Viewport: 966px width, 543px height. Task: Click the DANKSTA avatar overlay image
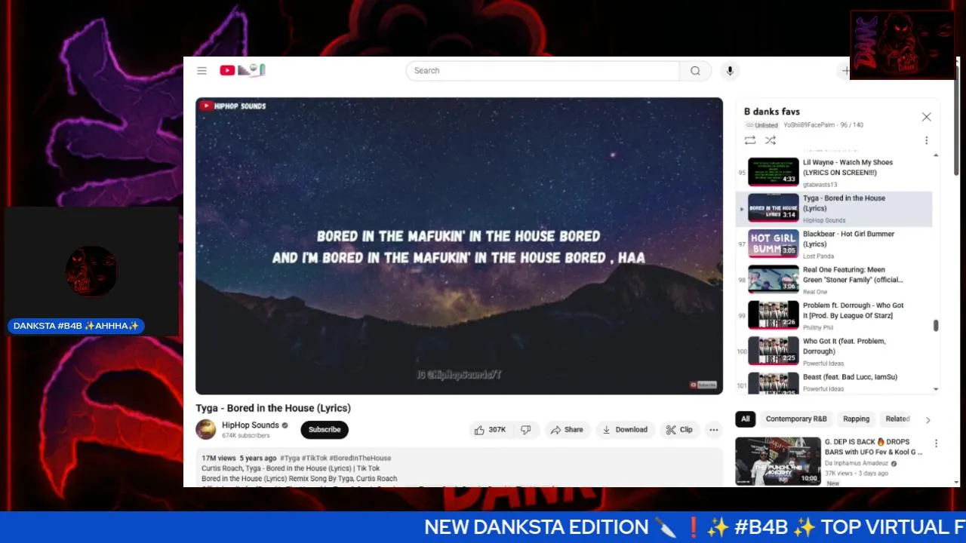(x=91, y=271)
